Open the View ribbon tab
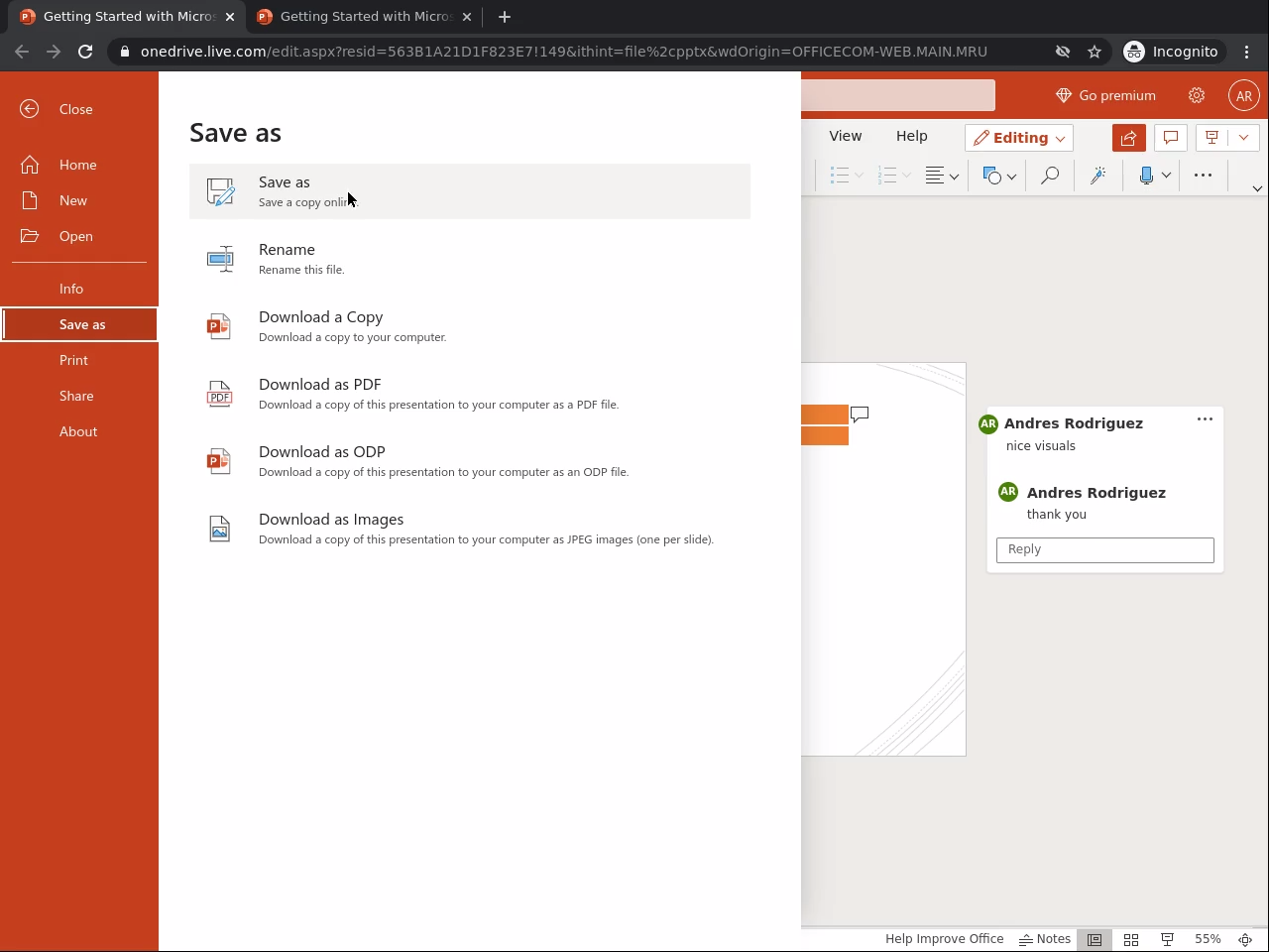 point(846,136)
